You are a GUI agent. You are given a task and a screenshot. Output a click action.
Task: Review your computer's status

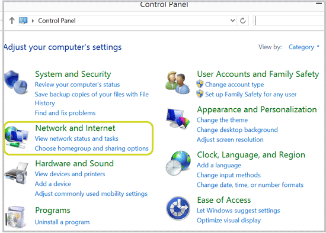coord(77,85)
